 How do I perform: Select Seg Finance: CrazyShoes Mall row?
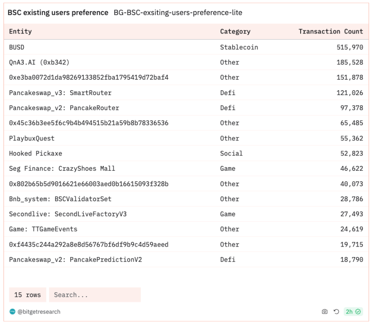point(186,169)
